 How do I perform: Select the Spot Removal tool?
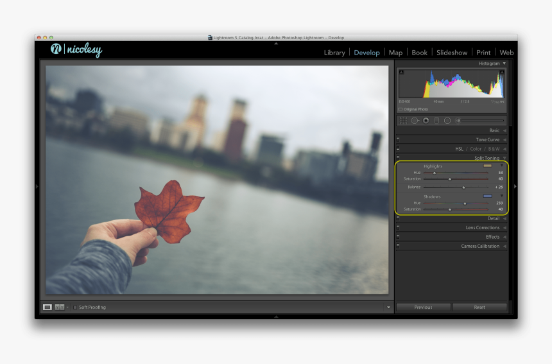pyautogui.click(x=415, y=121)
